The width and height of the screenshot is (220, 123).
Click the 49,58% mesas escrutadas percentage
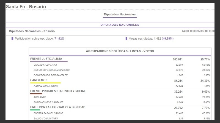(x=167, y=39)
